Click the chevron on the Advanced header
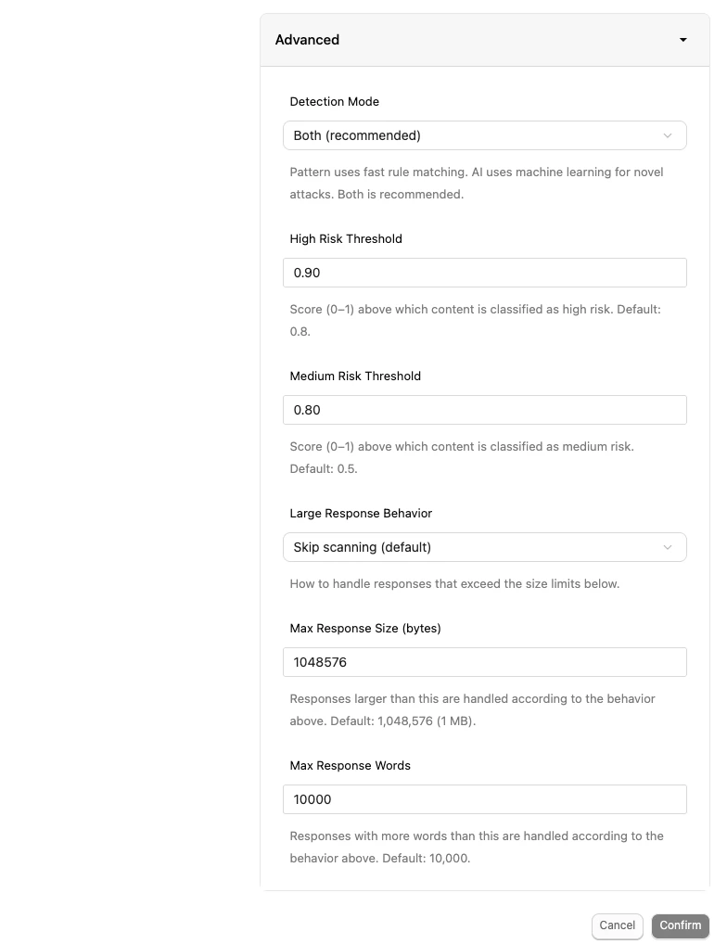 tap(683, 40)
